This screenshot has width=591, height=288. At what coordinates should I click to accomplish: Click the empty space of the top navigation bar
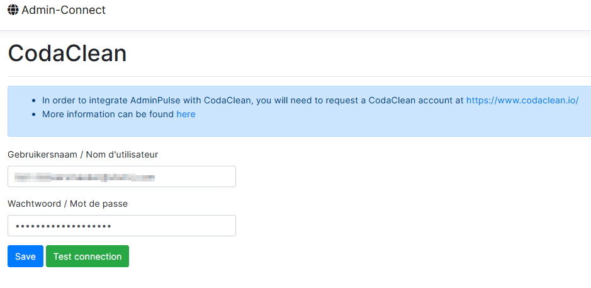pyautogui.click(x=346, y=13)
